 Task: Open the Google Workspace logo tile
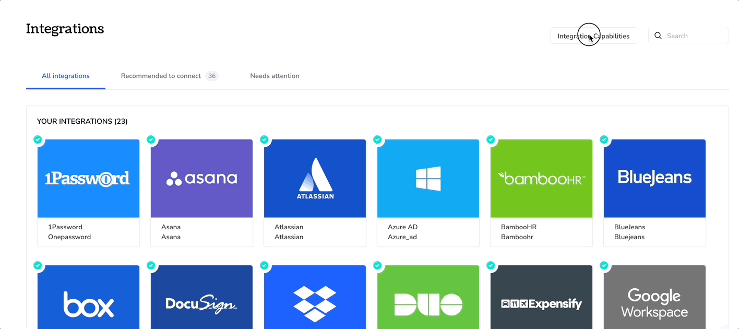[x=654, y=297]
